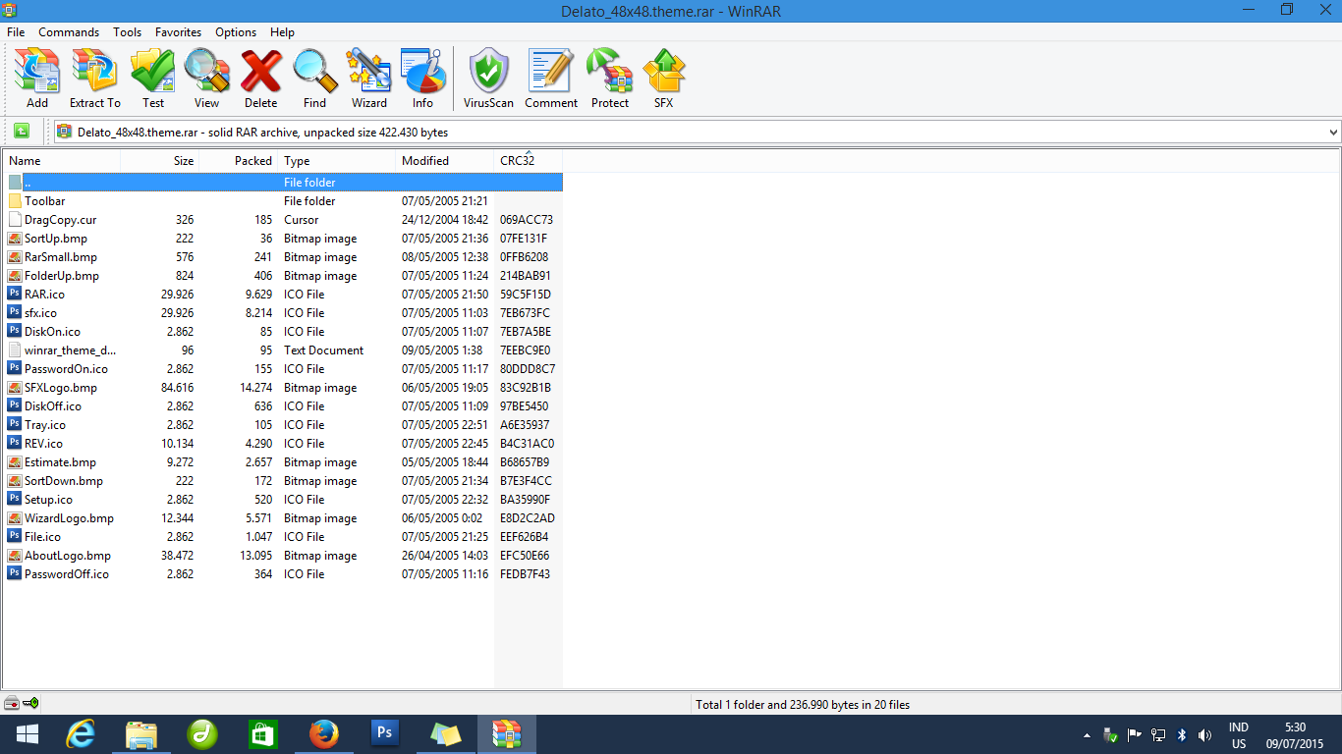Select the file PasswordOff.ico
1342x754 pixels.
click(x=284, y=574)
